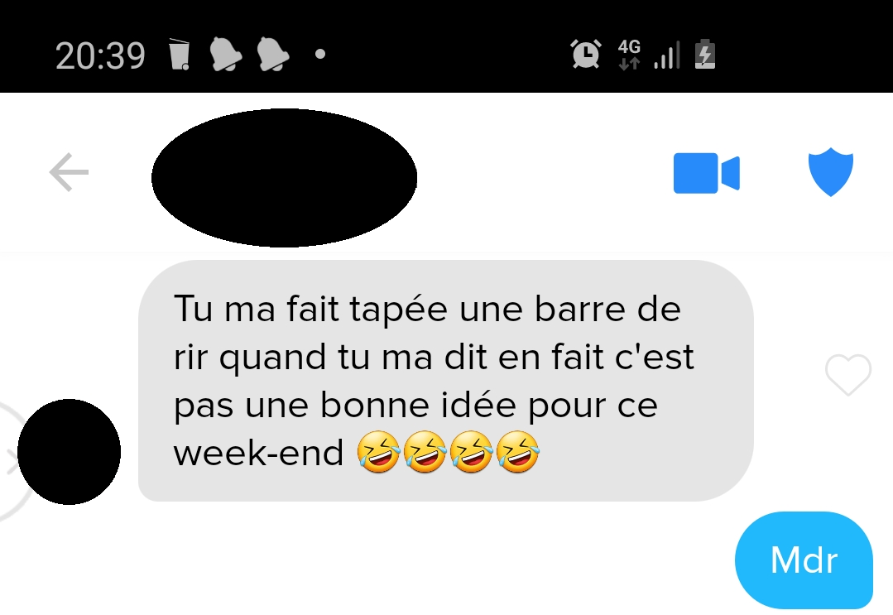Tap the first bell notification icon

coord(226,54)
